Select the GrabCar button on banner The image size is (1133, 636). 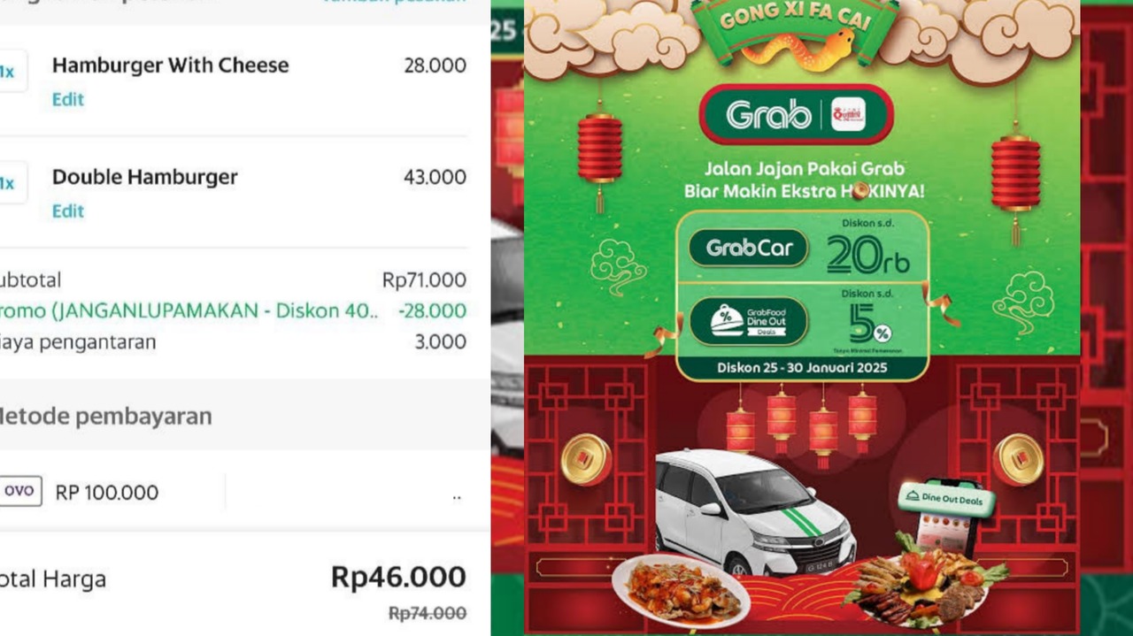coord(749,249)
